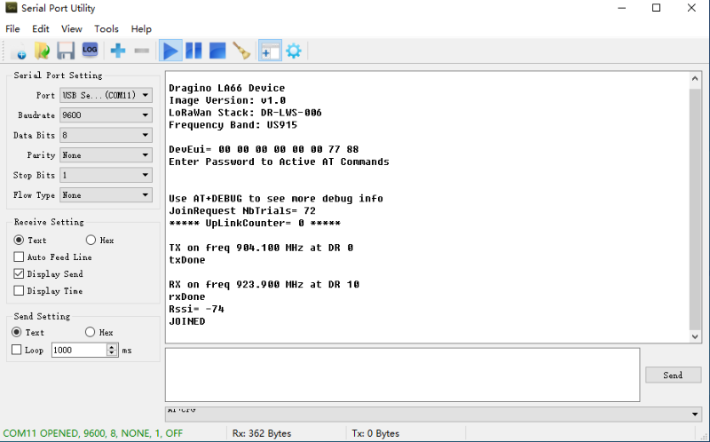
Task: Click inside the send message text box
Action: [x=403, y=375]
